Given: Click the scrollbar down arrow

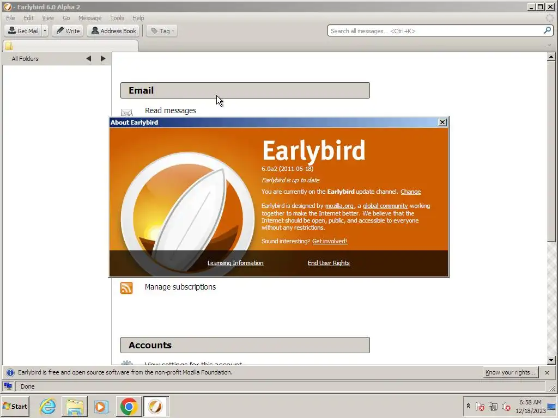Looking at the screenshot, I should pos(551,360).
